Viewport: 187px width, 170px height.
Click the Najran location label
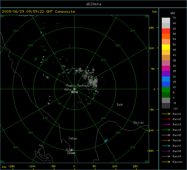coord(139,123)
